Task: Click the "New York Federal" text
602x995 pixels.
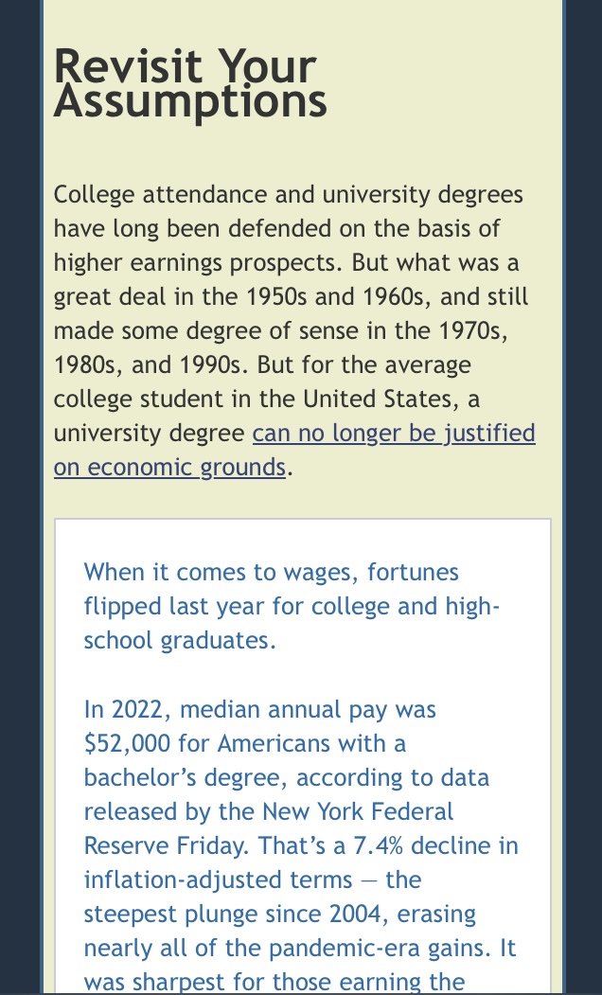Action: 358,811
